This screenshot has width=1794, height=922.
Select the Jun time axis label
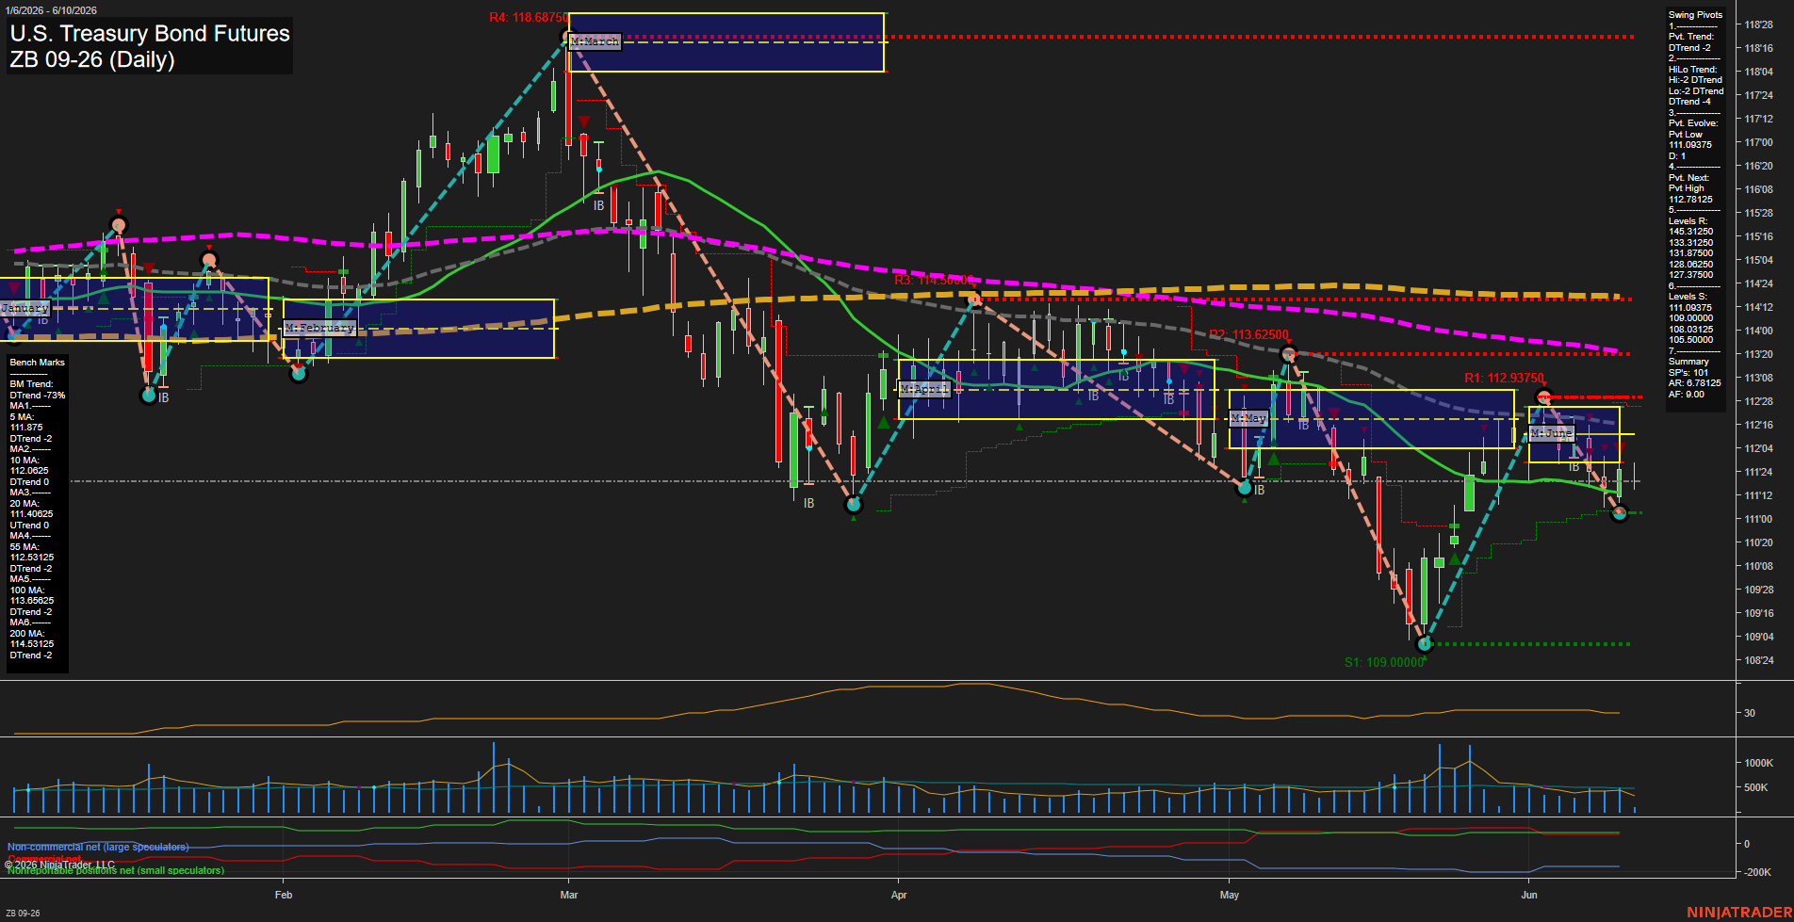1529,896
